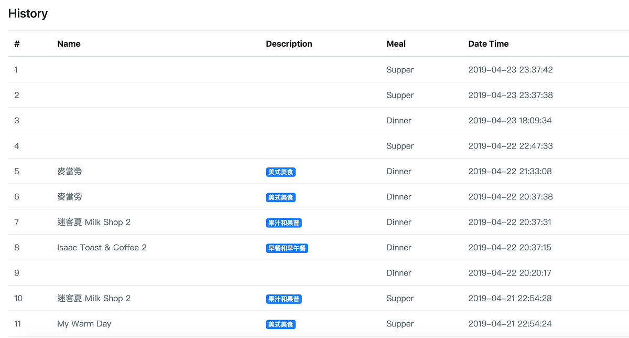629x338 pixels.
Task: Select 麥當勞 in row 5
Action: 69,171
